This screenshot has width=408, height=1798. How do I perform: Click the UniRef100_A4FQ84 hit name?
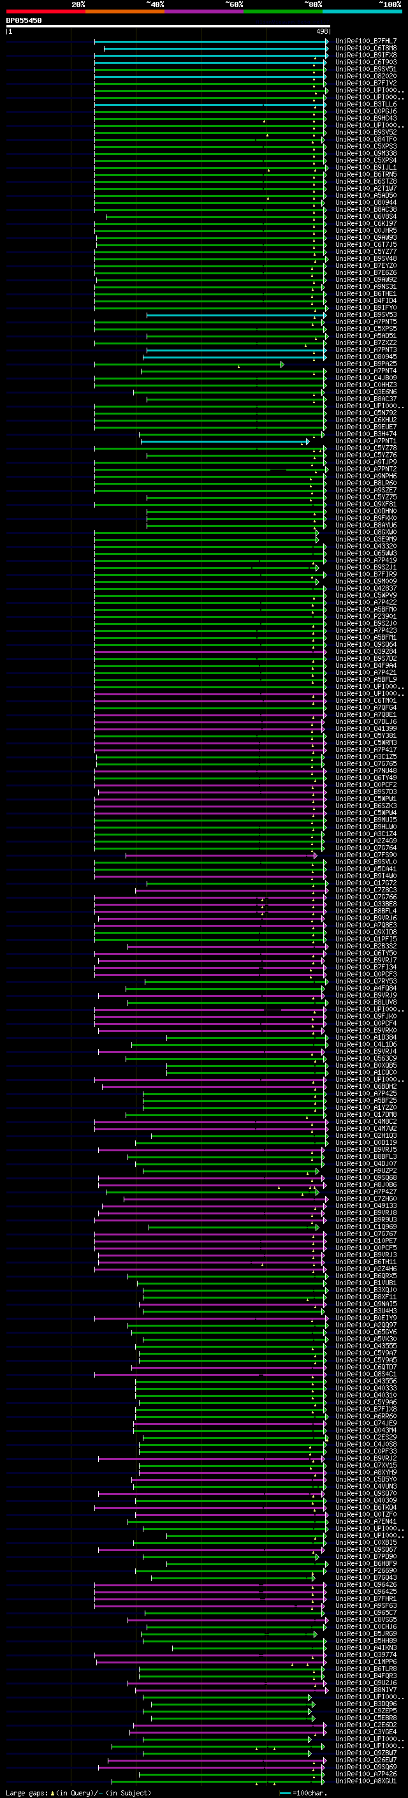[365, 989]
